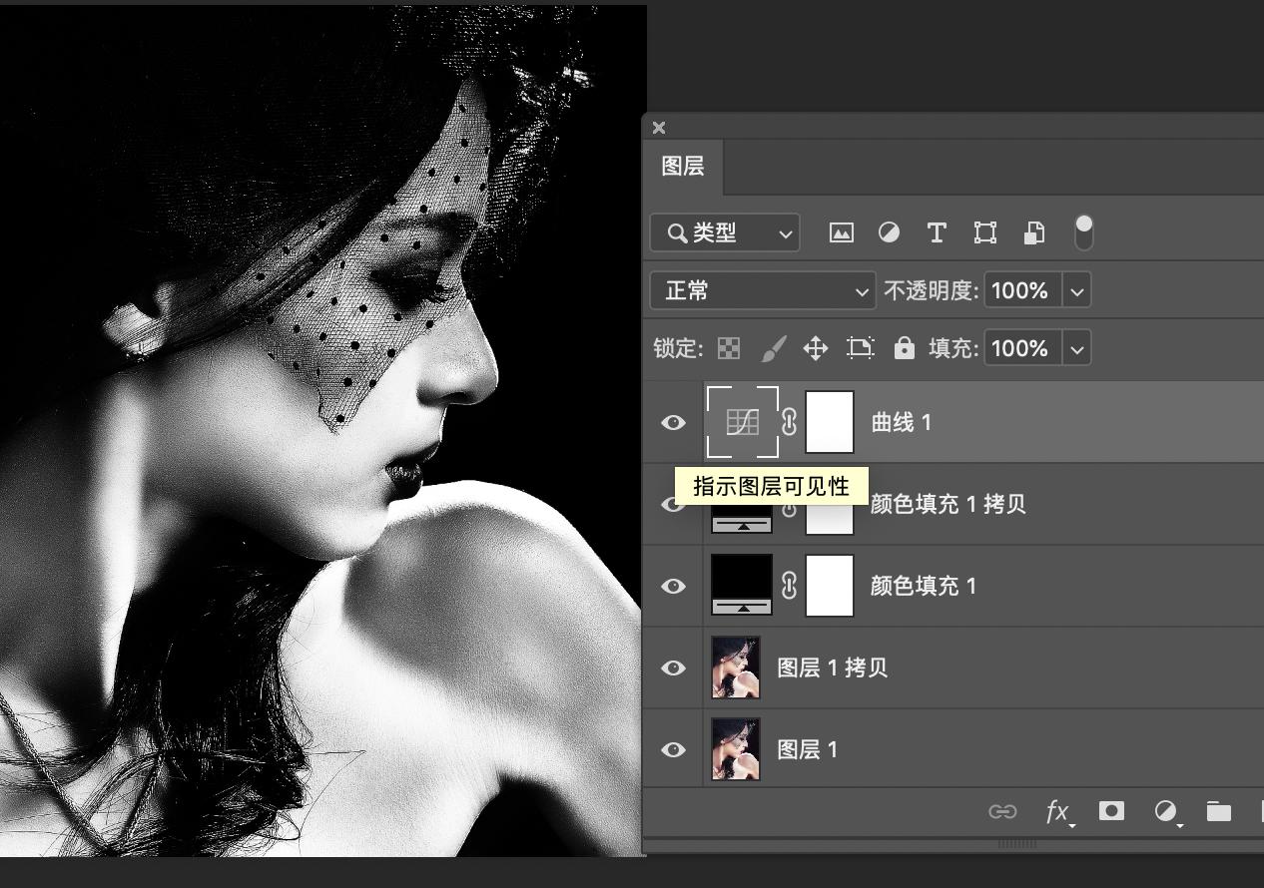Hide the 颜色填充 1 layer
The height and width of the screenshot is (888, 1264).
click(x=674, y=586)
